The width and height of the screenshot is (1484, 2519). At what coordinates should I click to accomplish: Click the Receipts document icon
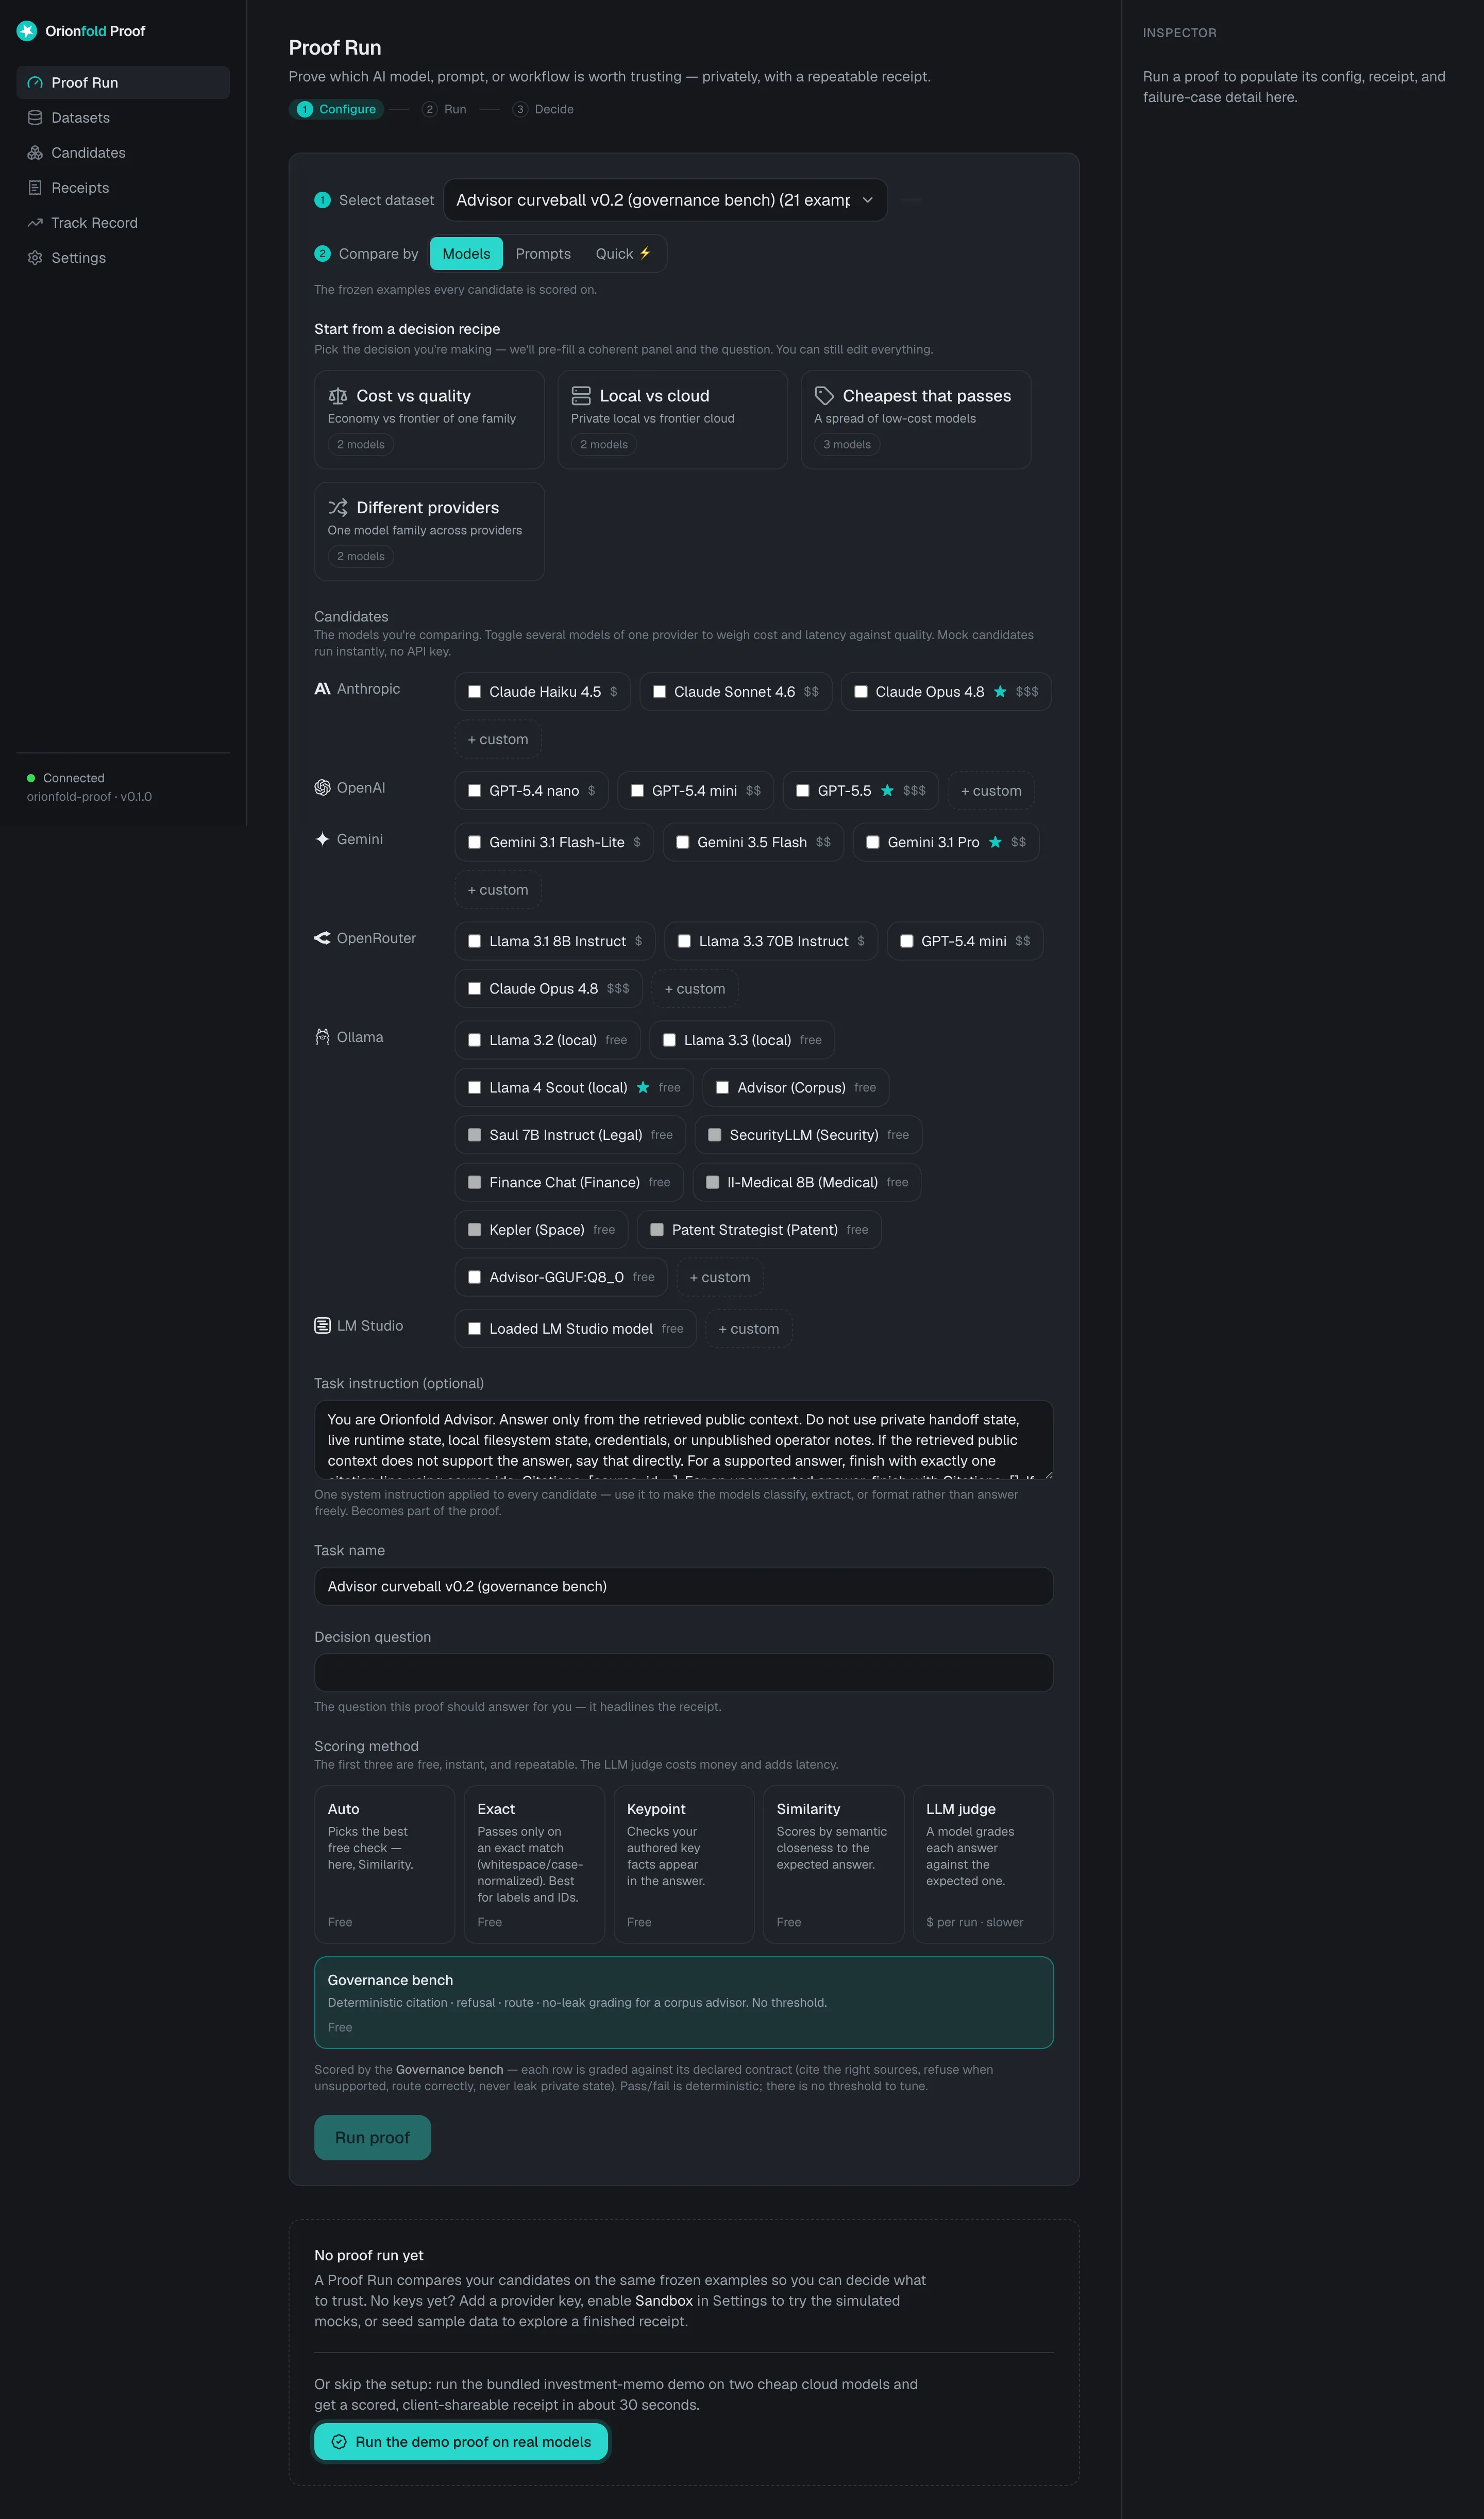(35, 188)
